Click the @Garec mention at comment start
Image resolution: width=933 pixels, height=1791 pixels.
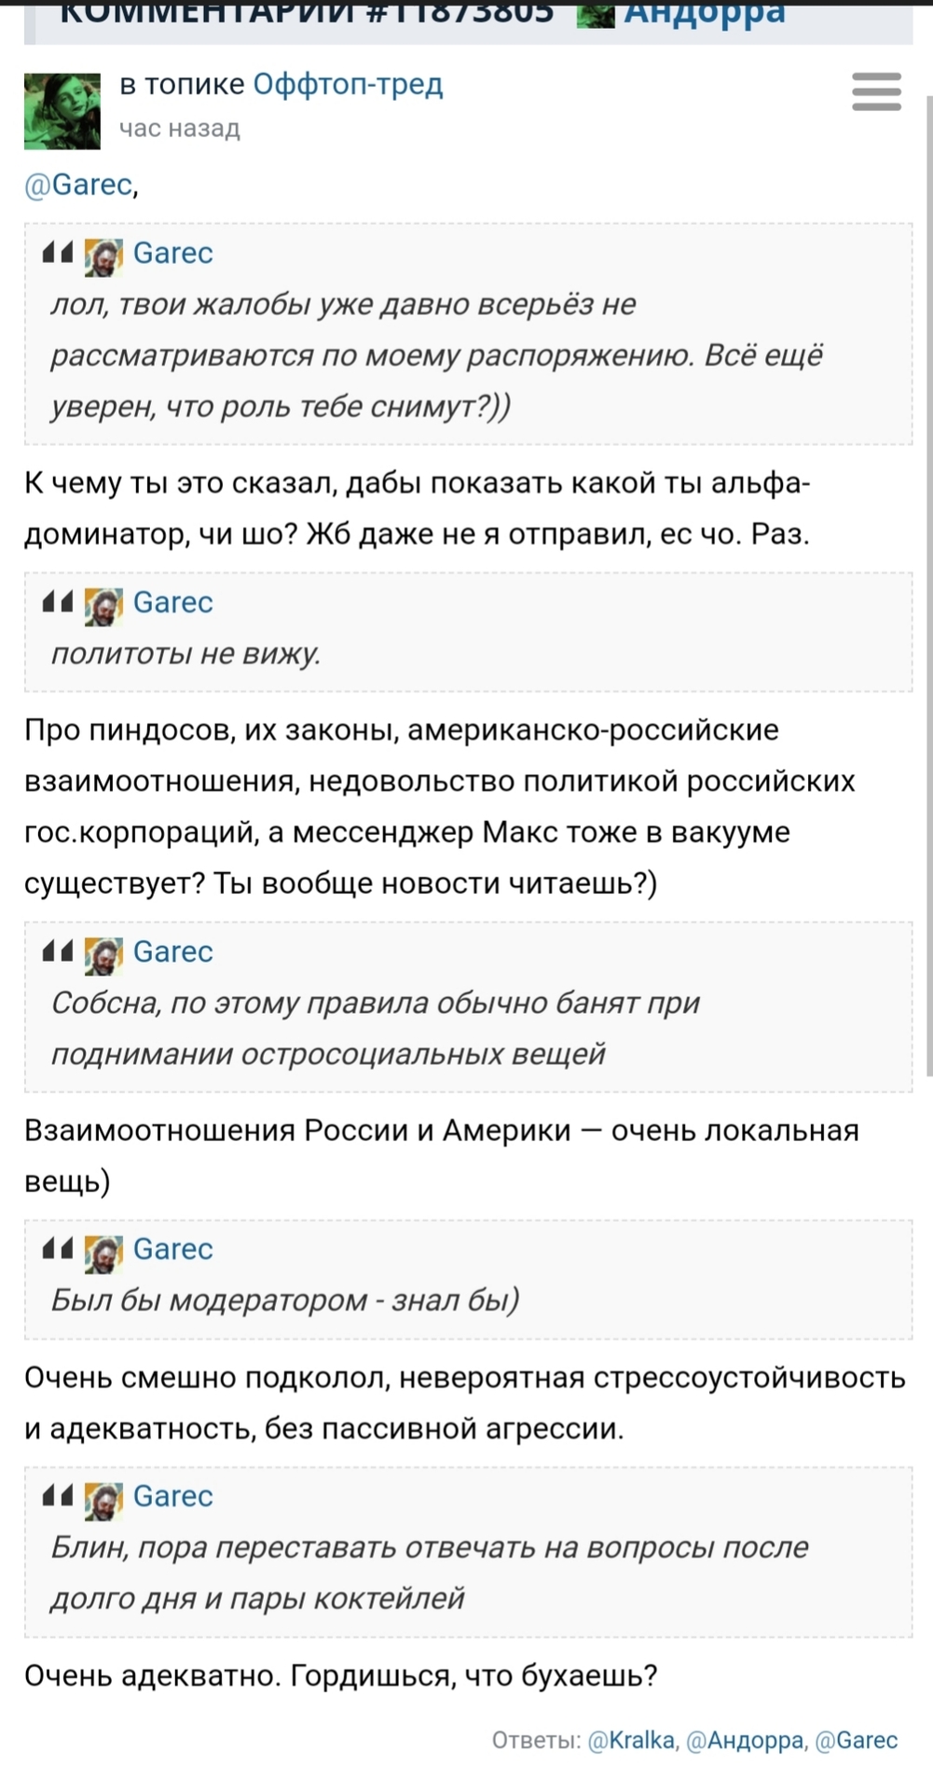click(78, 185)
